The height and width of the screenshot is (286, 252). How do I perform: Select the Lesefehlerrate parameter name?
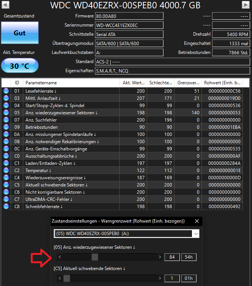(x=41, y=91)
